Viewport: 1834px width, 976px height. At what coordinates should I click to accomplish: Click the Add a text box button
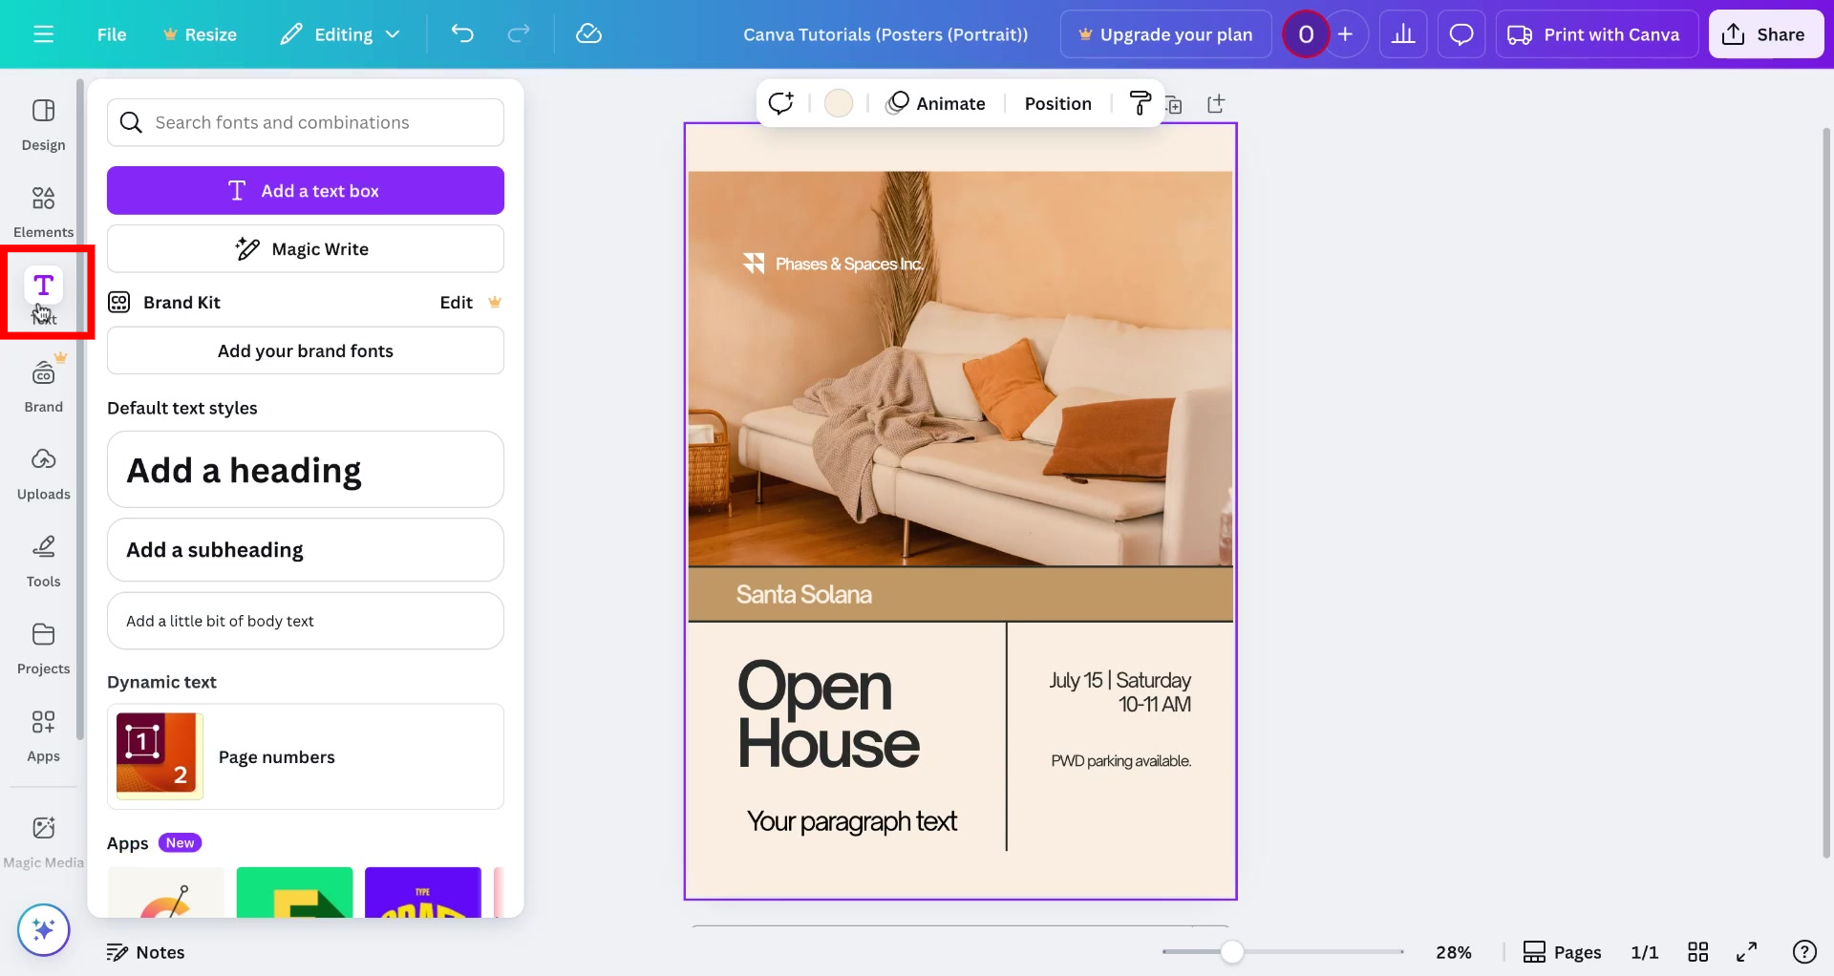(x=305, y=190)
